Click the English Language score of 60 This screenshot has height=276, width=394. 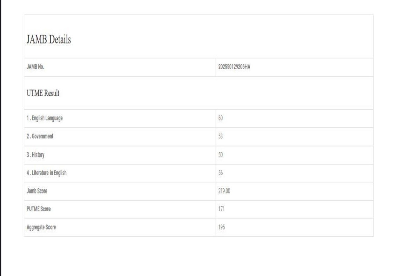(221, 118)
